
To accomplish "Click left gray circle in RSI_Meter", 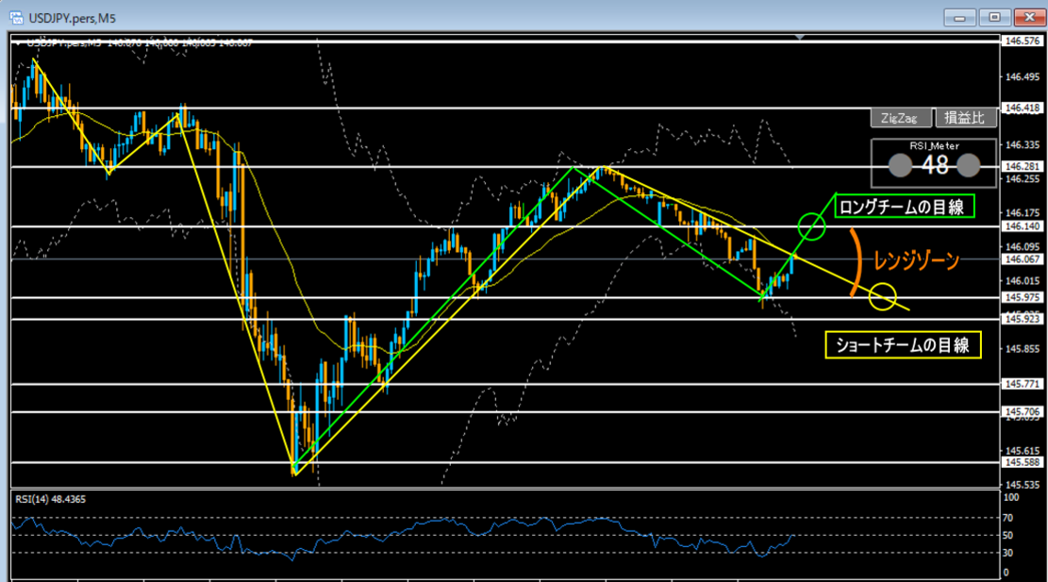I will pos(901,167).
